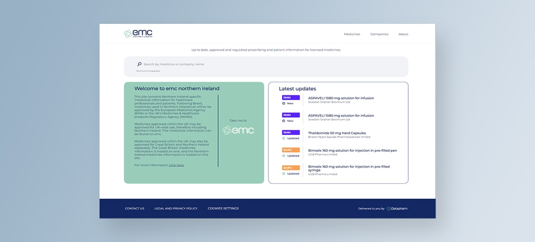Click the emc logo under 'Take me to'
The height and width of the screenshot is (242, 535).
[x=238, y=130]
